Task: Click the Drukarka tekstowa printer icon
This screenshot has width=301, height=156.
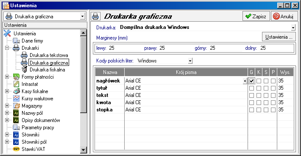Action: 25,55
